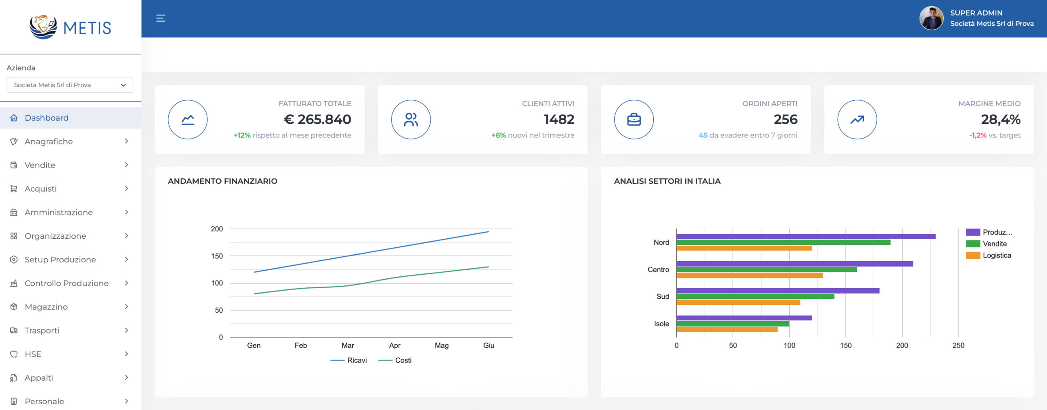Toggle the hamburger sidebar menu icon

(x=161, y=18)
